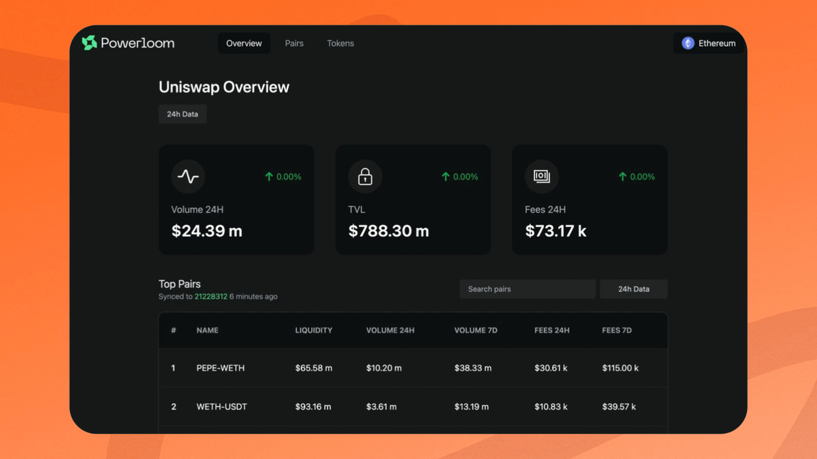Screen dimensions: 817x459
Task: Click the $10.83 k fees cell
Action: click(551, 407)
